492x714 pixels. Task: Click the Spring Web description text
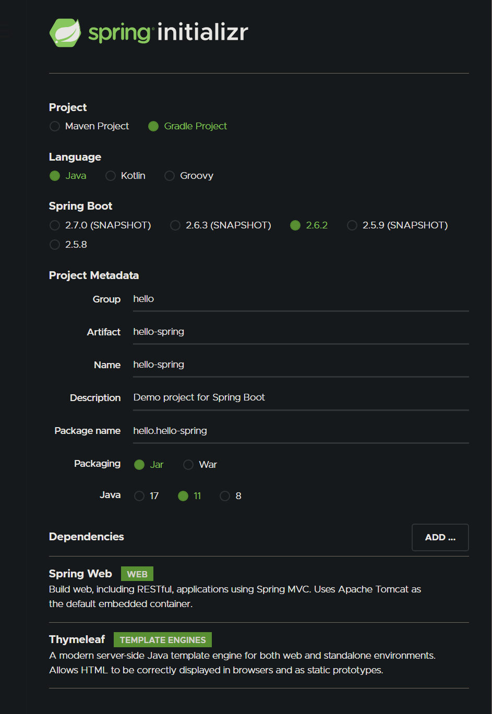pos(235,597)
